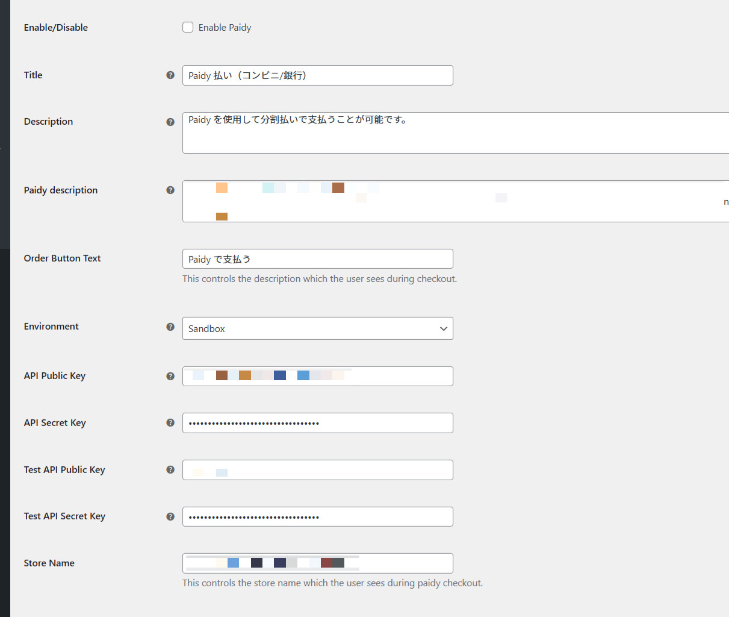Click the Enable/Disable row label

(x=56, y=28)
